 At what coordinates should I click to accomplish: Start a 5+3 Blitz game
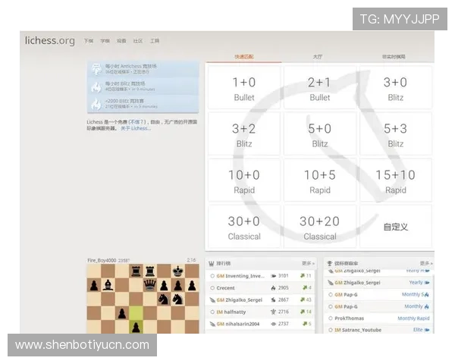point(396,134)
